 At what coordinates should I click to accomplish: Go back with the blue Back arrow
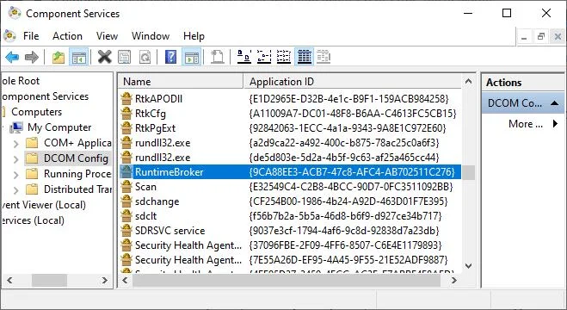[x=12, y=57]
